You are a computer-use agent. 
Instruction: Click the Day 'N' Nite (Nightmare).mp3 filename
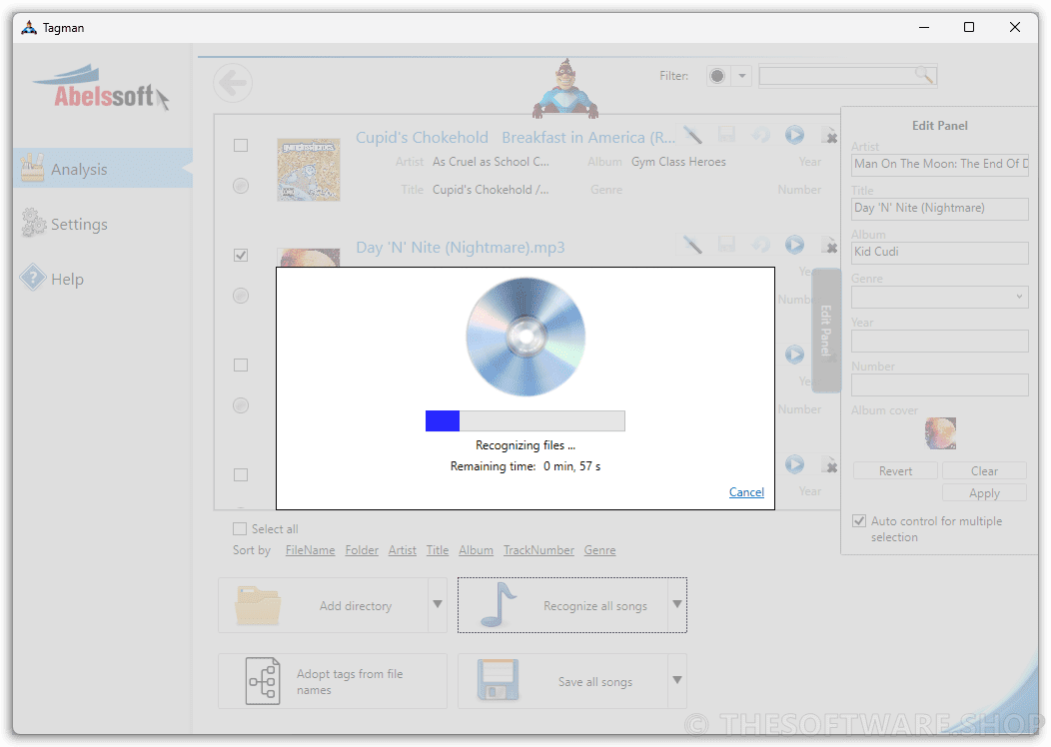460,248
